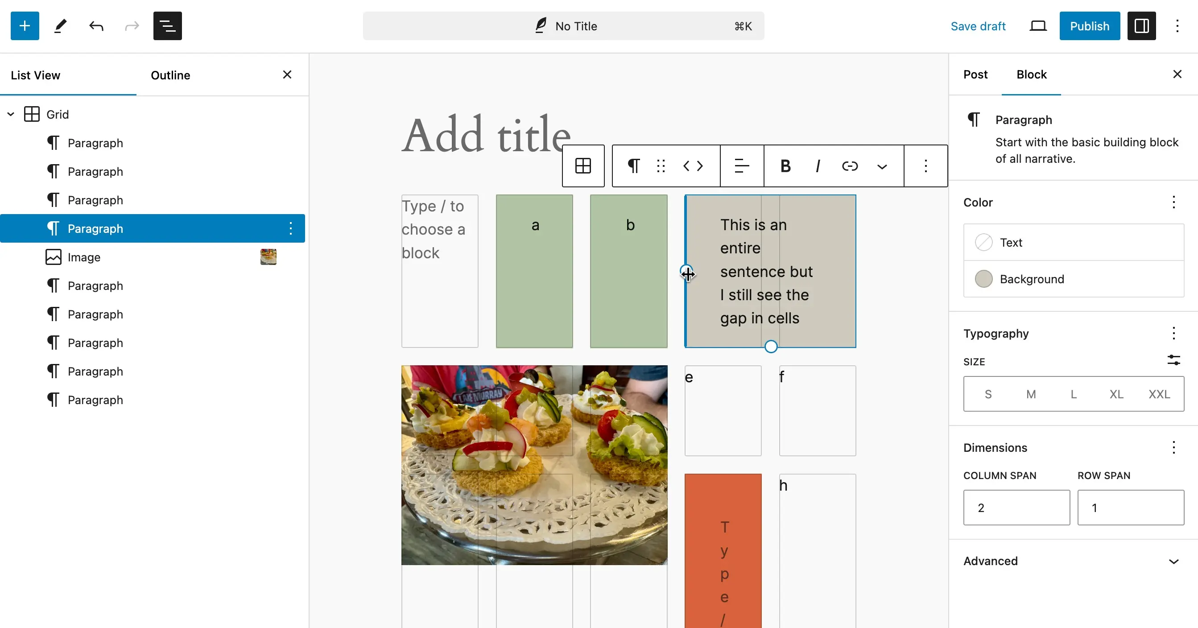1198x628 pixels.
Task: Click the link insertion icon in toolbar
Action: 849,165
